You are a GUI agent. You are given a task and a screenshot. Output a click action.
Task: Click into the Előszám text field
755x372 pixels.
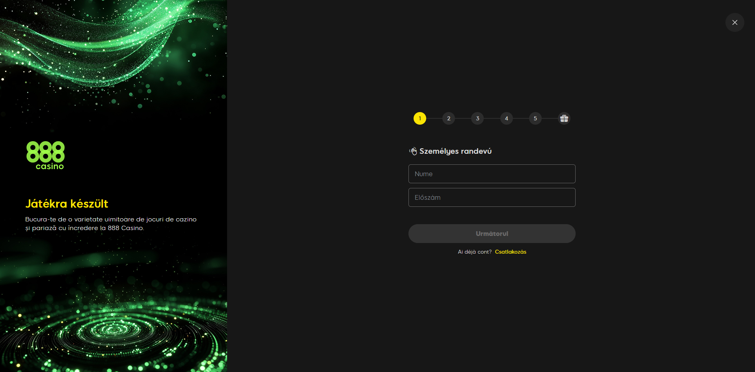coord(492,197)
